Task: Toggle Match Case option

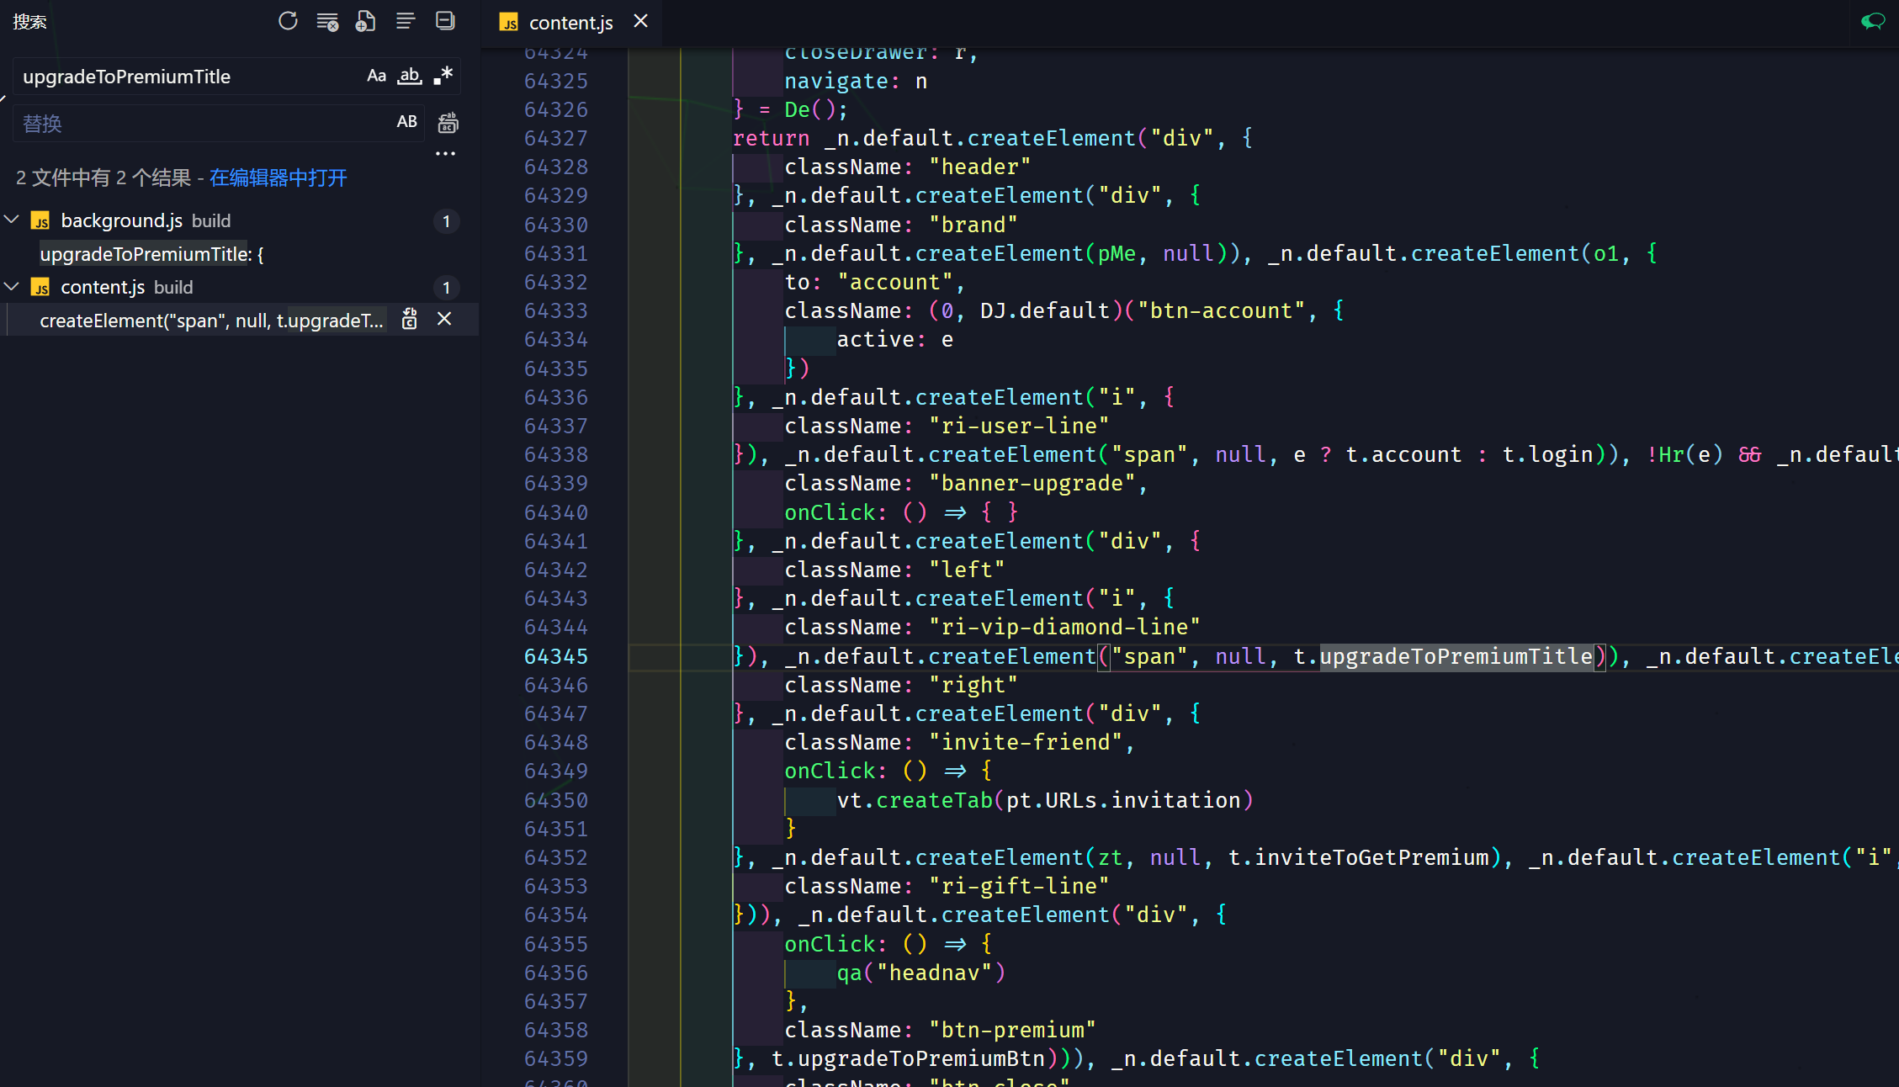Action: click(x=376, y=76)
